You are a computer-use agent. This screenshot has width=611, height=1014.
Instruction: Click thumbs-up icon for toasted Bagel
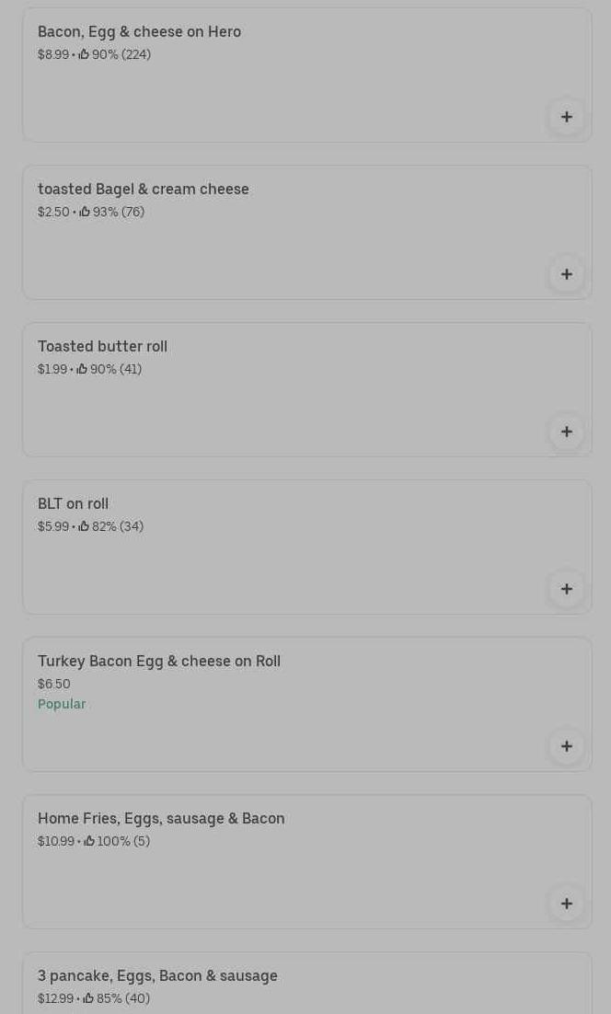(x=85, y=212)
